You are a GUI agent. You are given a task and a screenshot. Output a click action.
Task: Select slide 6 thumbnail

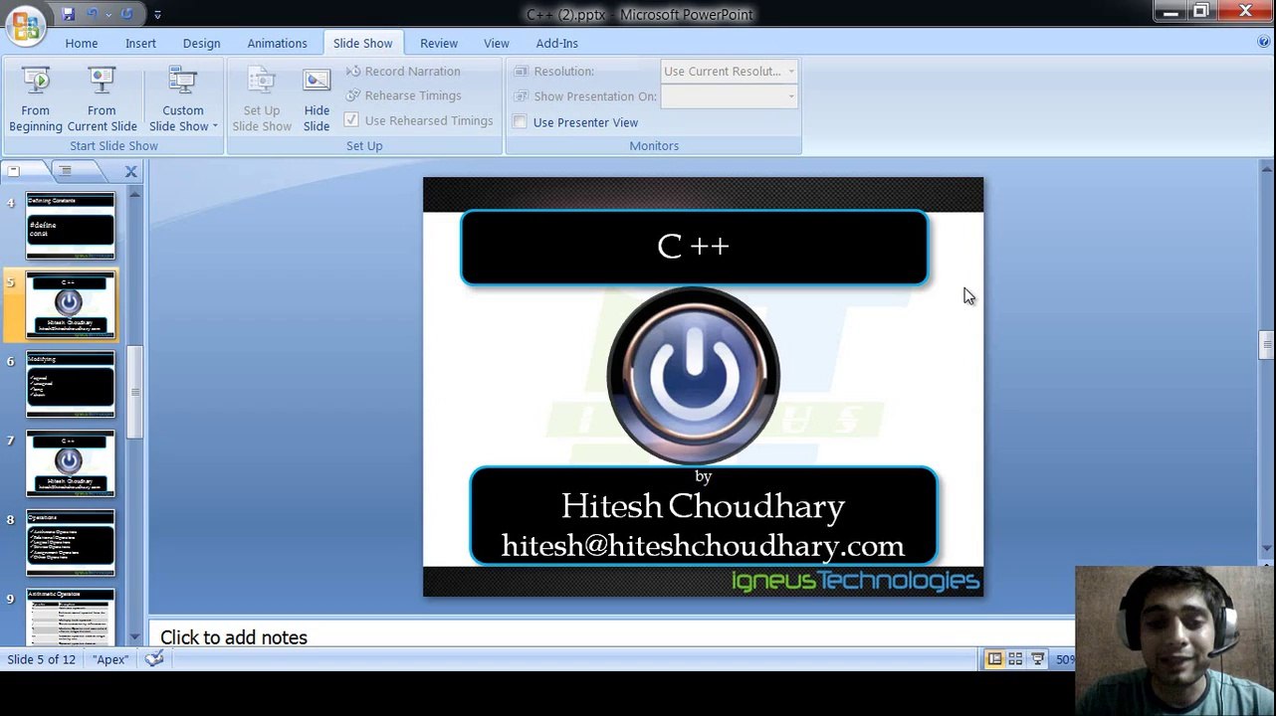tap(70, 384)
